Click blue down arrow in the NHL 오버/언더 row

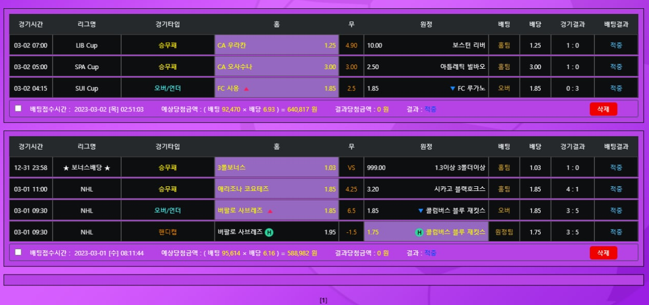click(x=421, y=211)
